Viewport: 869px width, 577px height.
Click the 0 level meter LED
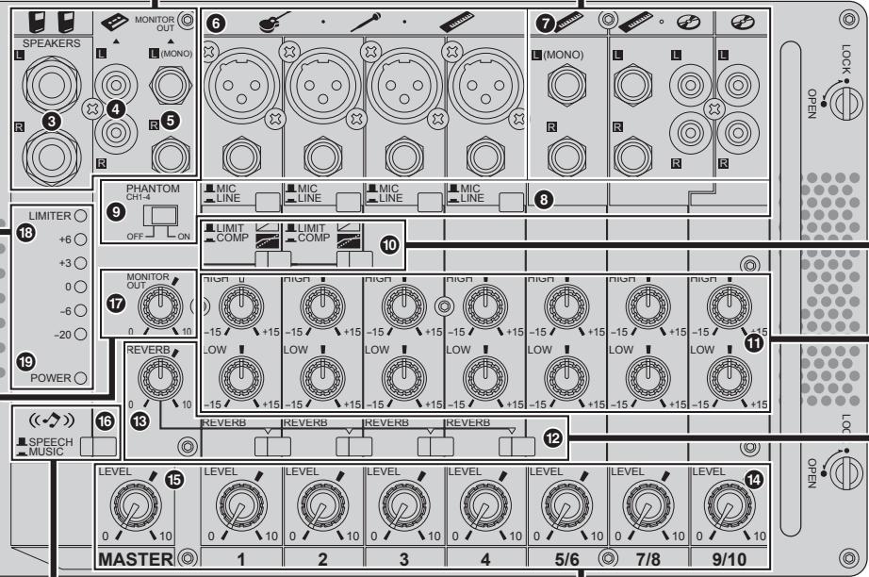click(81, 288)
